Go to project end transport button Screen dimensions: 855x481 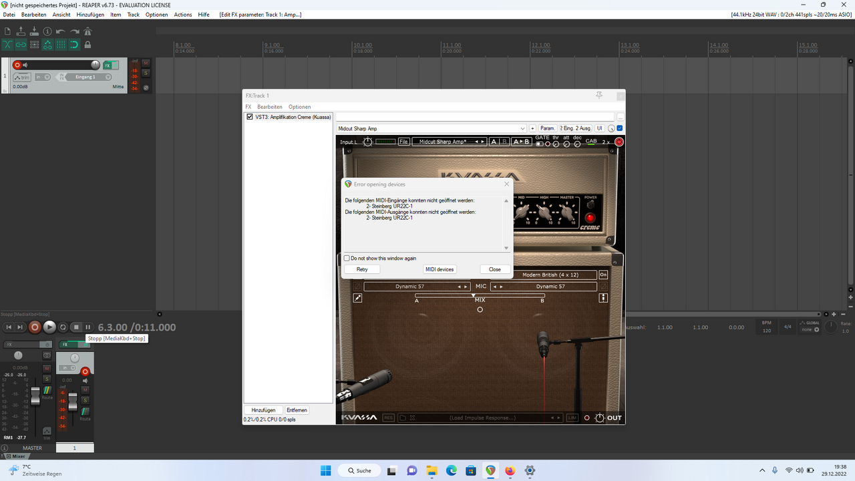click(21, 327)
